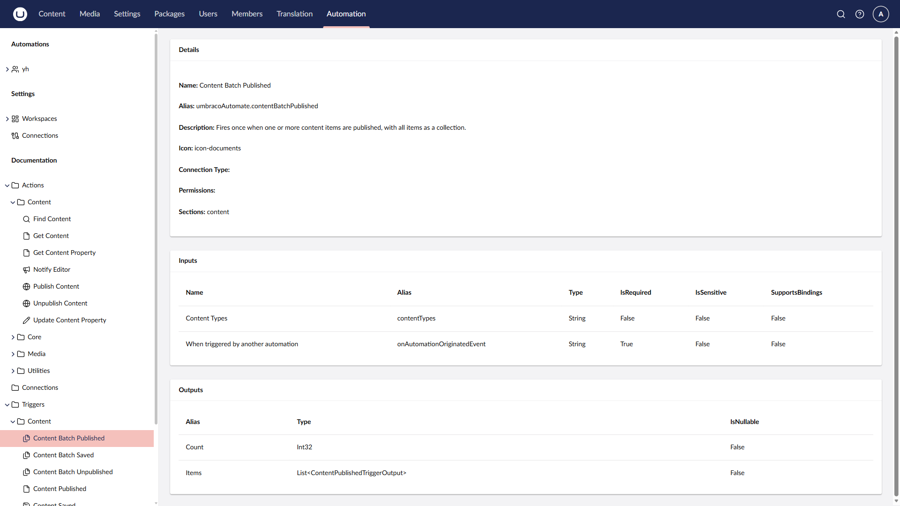Click the Update Content Property pencil icon
The image size is (900, 506).
tap(27, 320)
